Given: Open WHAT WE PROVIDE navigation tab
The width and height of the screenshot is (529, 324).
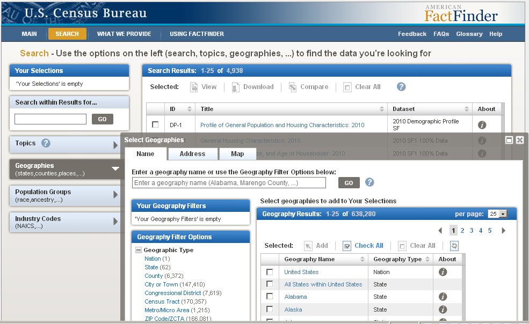Looking at the screenshot, I should (x=124, y=34).
